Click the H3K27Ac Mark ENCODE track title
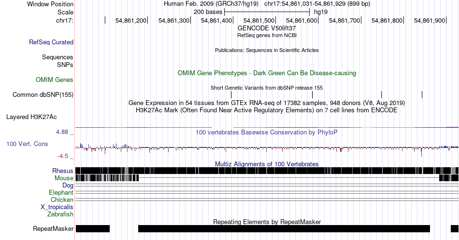 [x=267, y=110]
